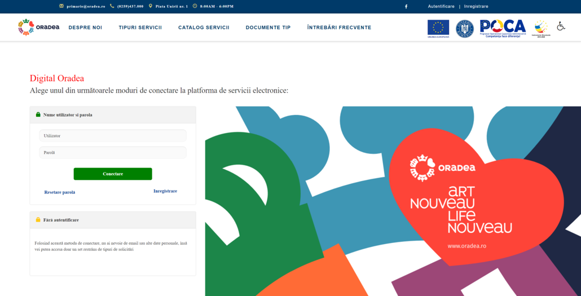This screenshot has width=581, height=296.
Task: Open the wheelchair accessibility options icon
Action: [561, 26]
